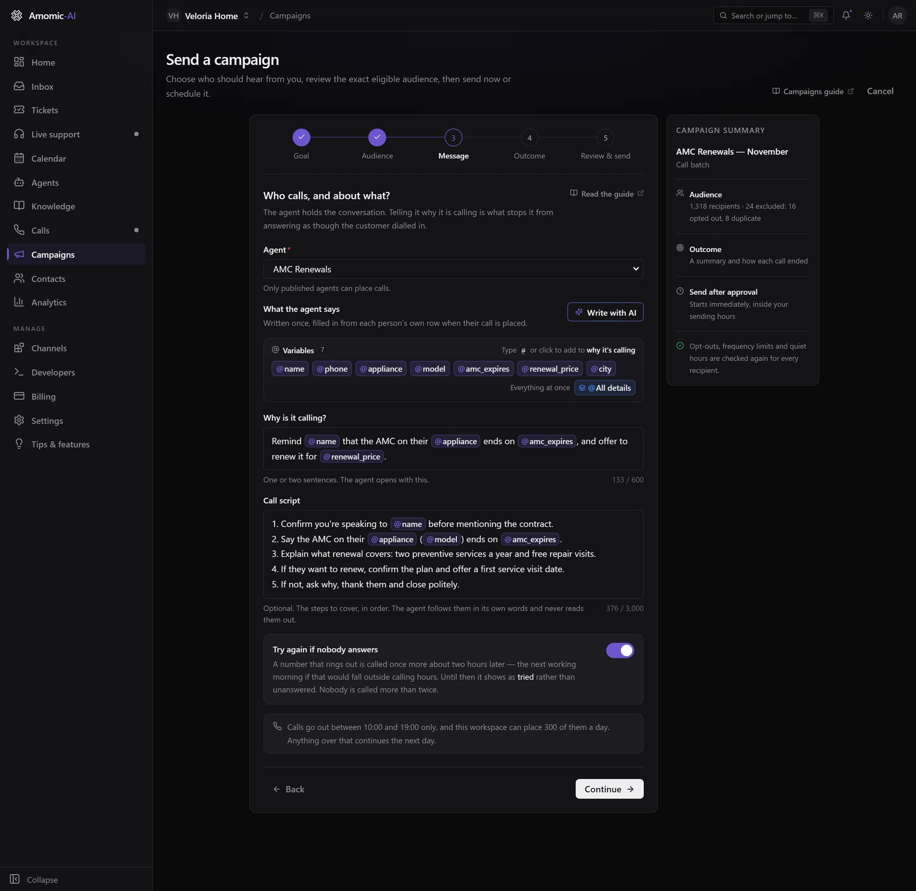Click into the Call script text area
916x891 pixels.
[x=453, y=554]
